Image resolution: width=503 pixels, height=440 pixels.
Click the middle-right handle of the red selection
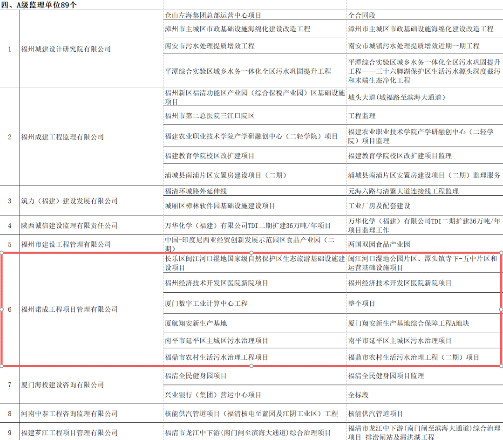pyautogui.click(x=501, y=309)
